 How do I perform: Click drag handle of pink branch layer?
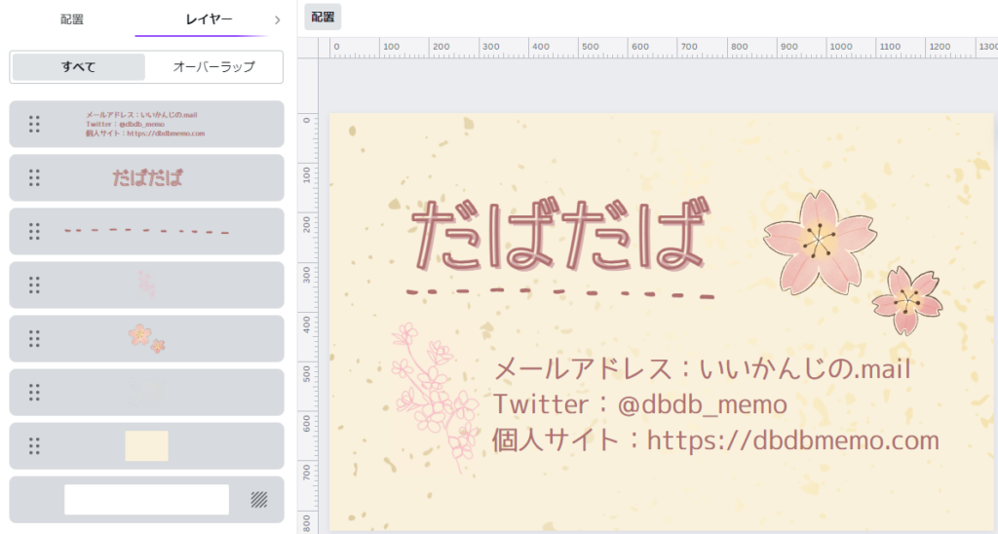34,285
